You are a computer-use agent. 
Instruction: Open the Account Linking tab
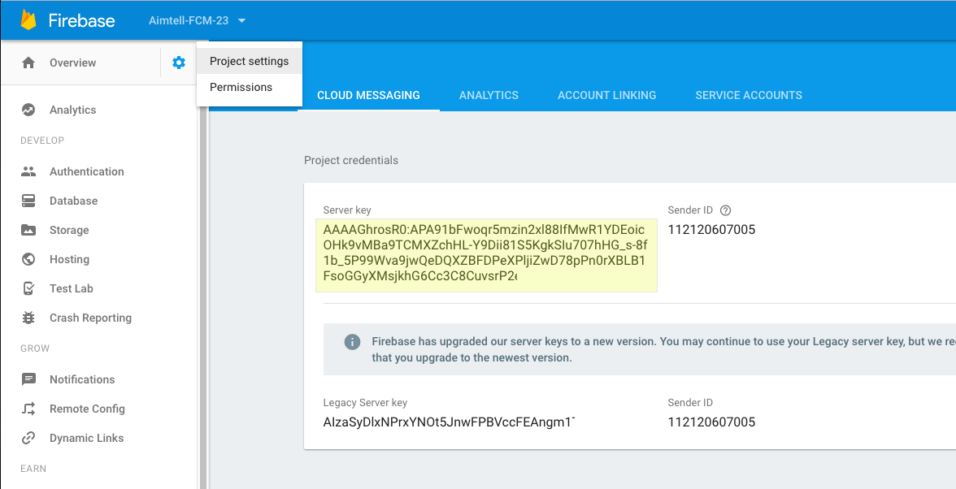click(607, 96)
